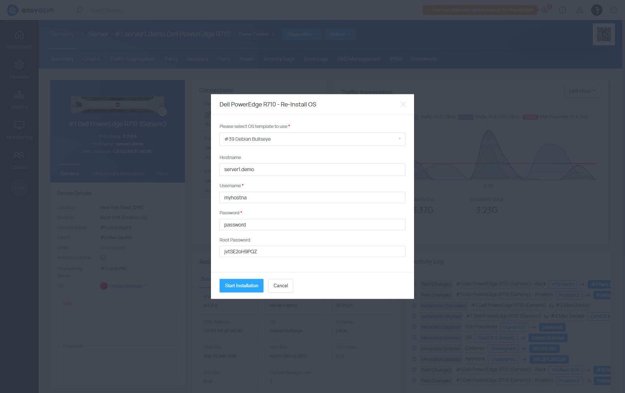Click the notifications icon with red badge
This screenshot has width=625, height=393.
pos(546,10)
